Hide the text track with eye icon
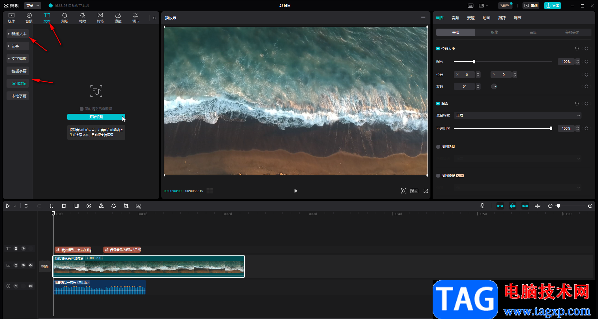The image size is (598, 319). [23, 248]
